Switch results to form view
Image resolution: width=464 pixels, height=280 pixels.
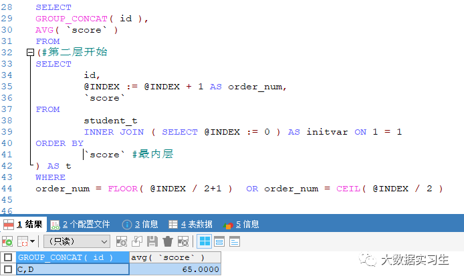pos(219,241)
